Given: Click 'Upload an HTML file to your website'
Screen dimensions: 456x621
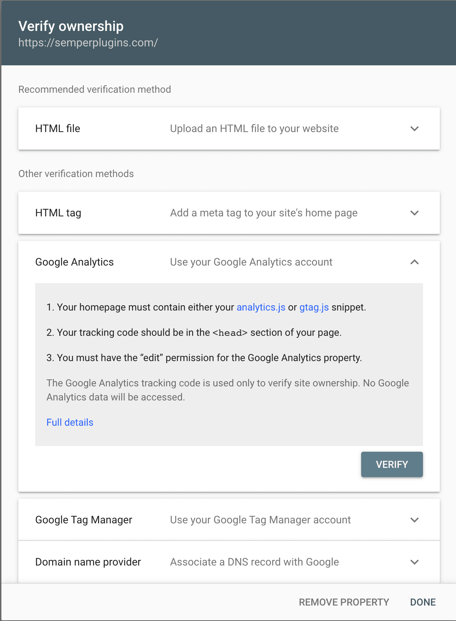Looking at the screenshot, I should click(254, 129).
